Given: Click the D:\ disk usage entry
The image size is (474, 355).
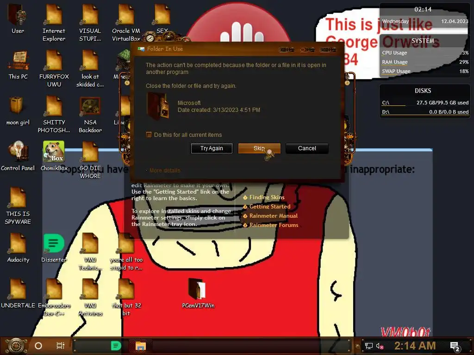Looking at the screenshot, I should pos(425,112).
